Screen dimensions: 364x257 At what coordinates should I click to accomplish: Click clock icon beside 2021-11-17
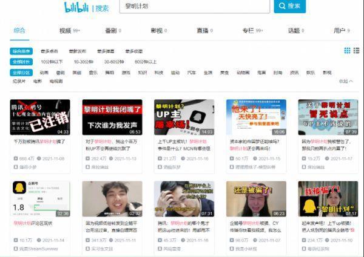click(327, 158)
